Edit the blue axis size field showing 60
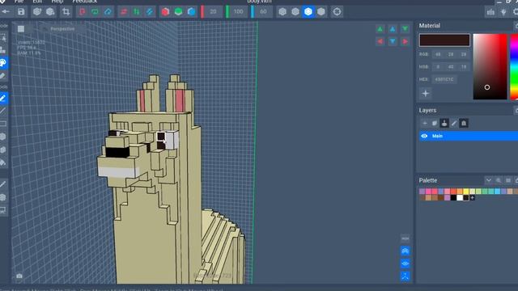 [x=263, y=12]
